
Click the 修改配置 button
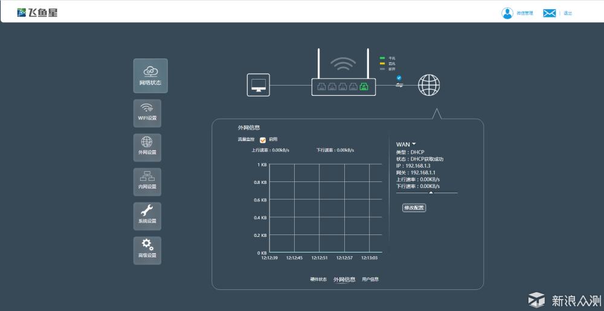point(414,208)
